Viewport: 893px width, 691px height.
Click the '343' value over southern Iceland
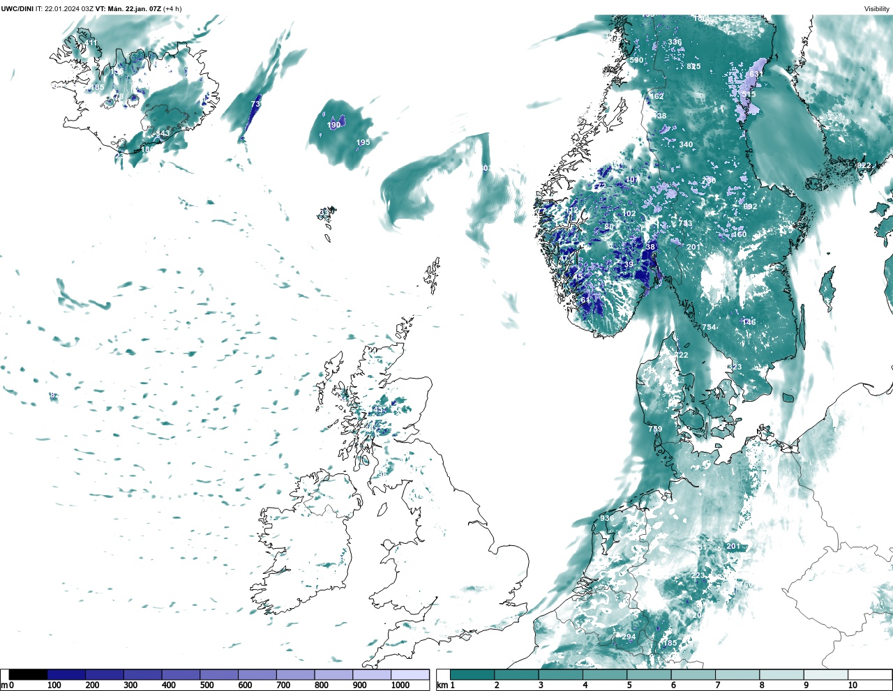click(163, 133)
